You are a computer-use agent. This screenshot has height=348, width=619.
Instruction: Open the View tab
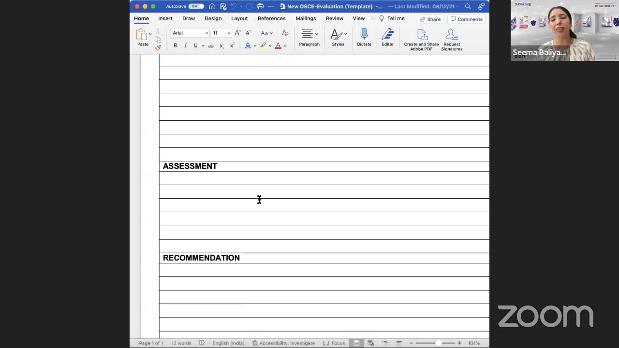[359, 18]
